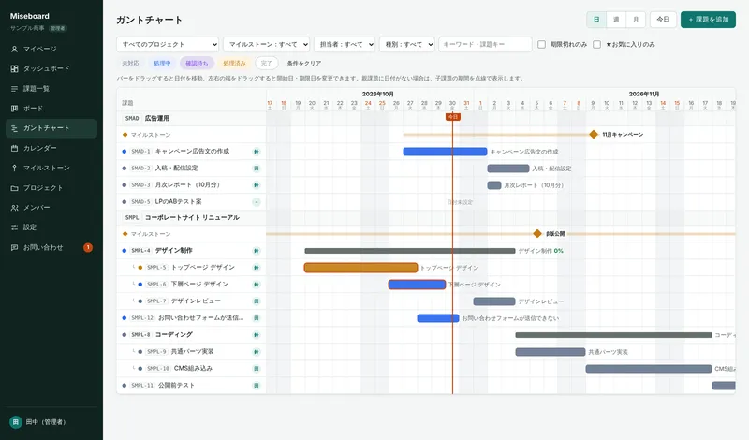Click the Miseboard logo text
The height and width of the screenshot is (440, 749).
(30, 16)
